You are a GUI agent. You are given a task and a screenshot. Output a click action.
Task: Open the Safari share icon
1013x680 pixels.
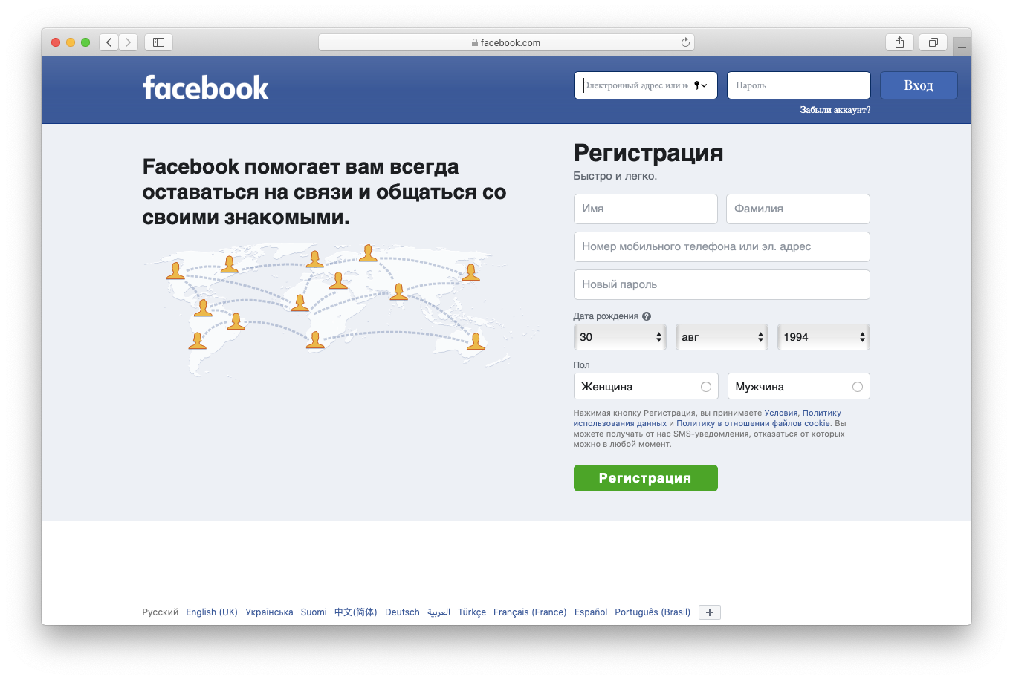tap(899, 42)
